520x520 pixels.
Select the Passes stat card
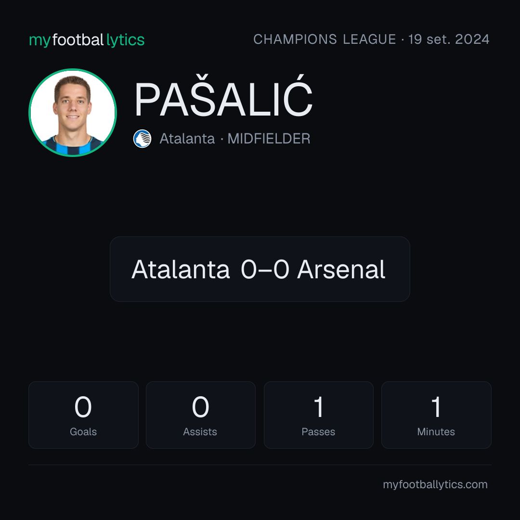(x=319, y=415)
